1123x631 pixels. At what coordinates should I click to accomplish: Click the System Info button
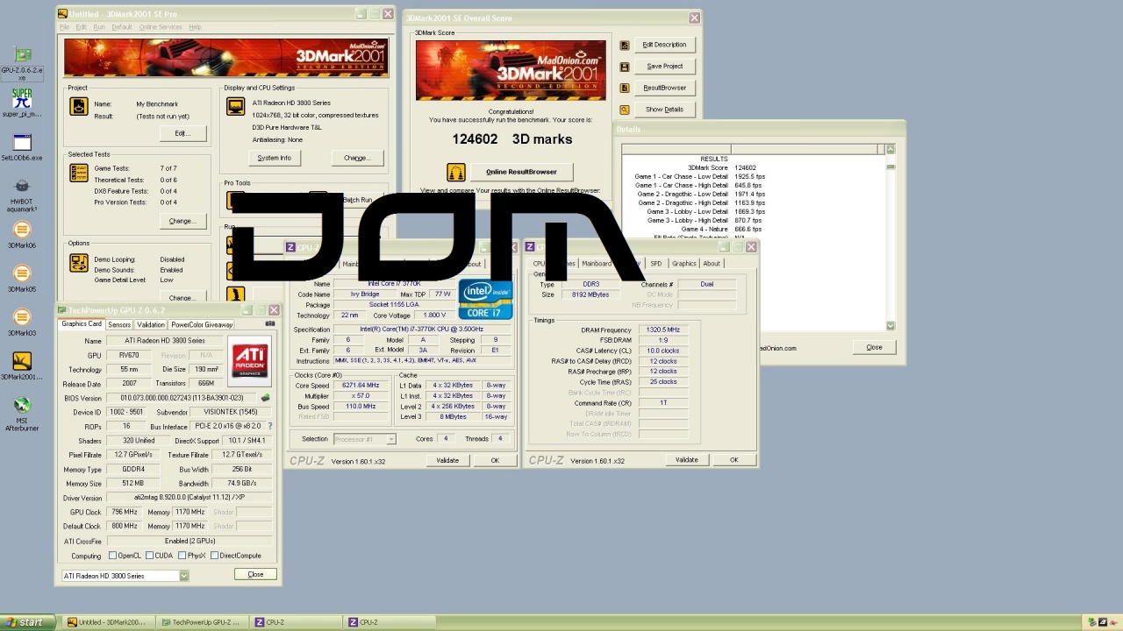pyautogui.click(x=274, y=158)
